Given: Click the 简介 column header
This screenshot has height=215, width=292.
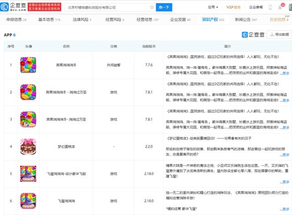Looking at the screenshot, I should coord(227,46).
